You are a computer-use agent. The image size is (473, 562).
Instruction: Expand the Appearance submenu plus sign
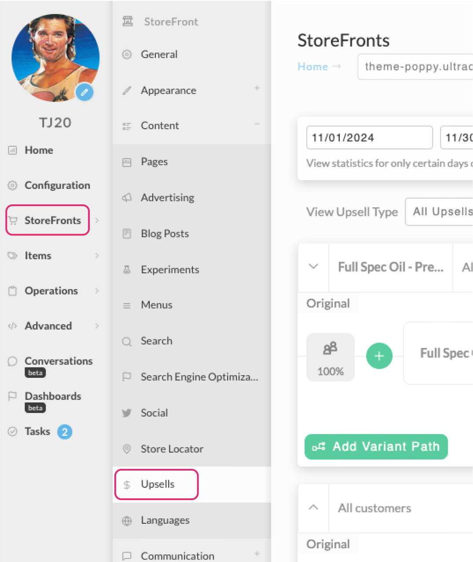click(x=257, y=88)
